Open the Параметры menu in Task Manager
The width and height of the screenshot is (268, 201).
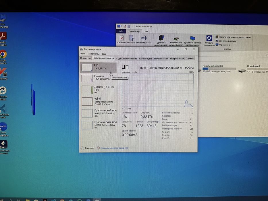point(93,54)
